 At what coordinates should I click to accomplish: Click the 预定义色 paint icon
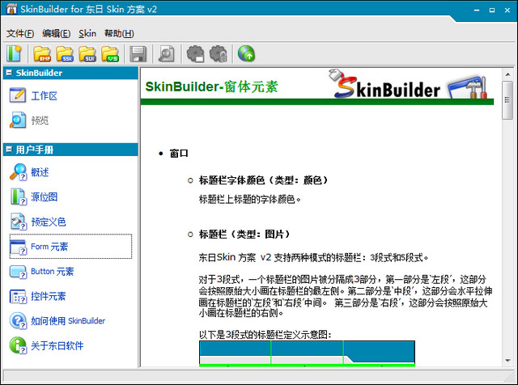(18, 222)
